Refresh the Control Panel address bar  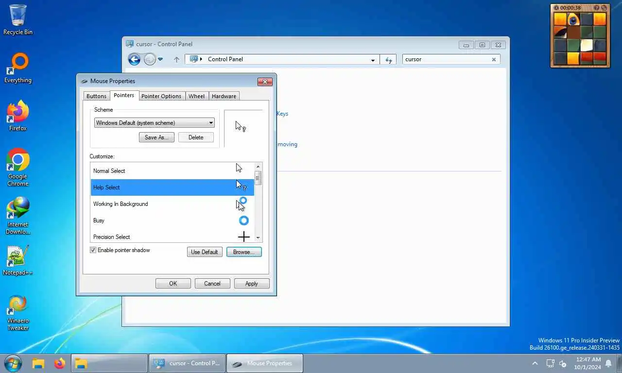(389, 60)
